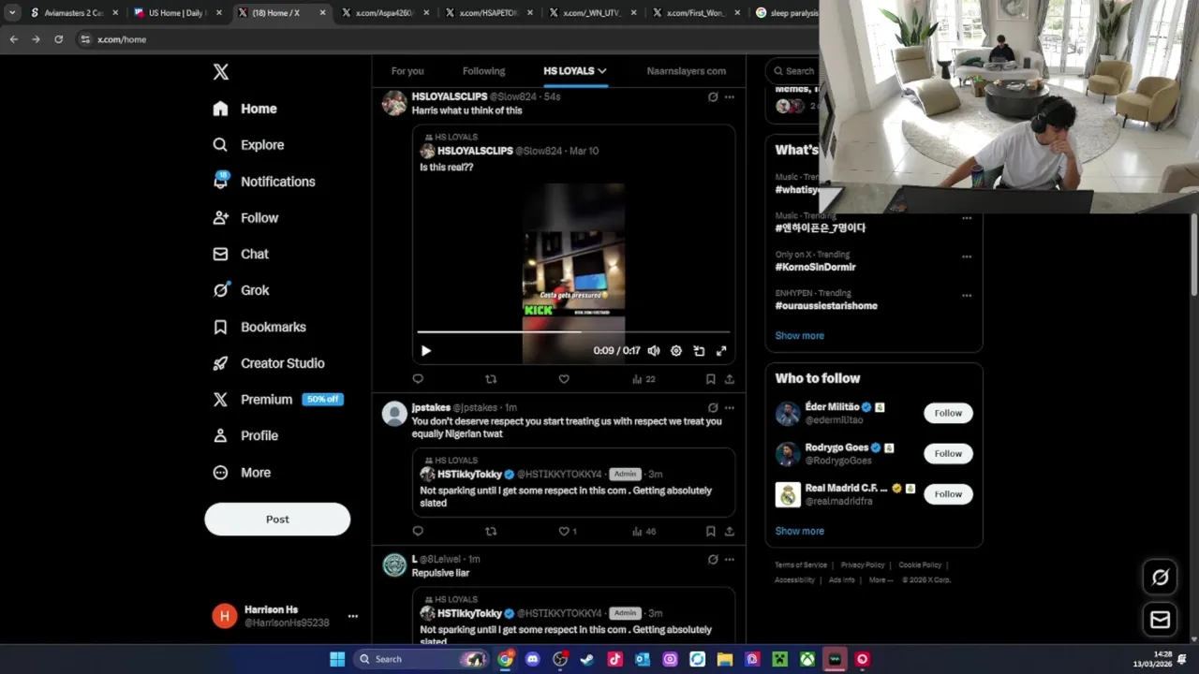Open Grok icon on HSLOYALSCLIPS post
This screenshot has height=674, width=1199.
713,96
